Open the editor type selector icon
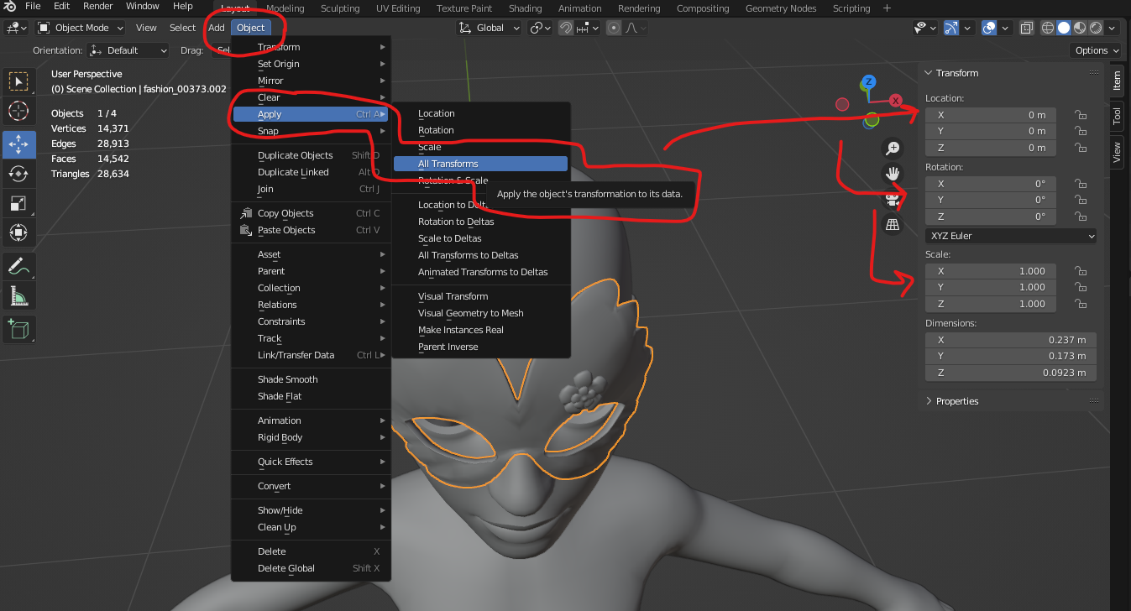This screenshot has height=611, width=1131. 16,28
